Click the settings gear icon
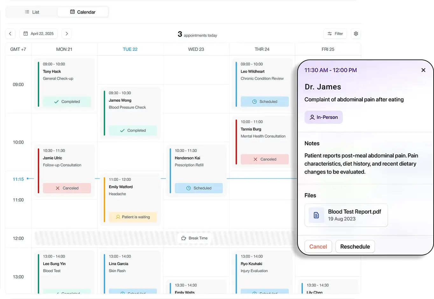This screenshot has width=434, height=299. click(x=355, y=34)
